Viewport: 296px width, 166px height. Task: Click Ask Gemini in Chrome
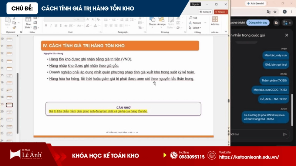point(255,3)
